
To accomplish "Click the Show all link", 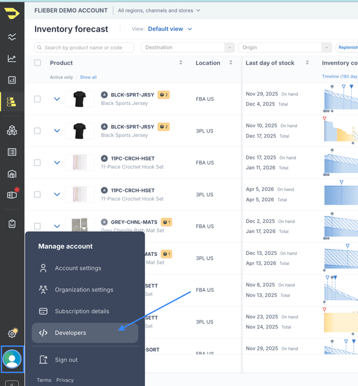I will (88, 77).
